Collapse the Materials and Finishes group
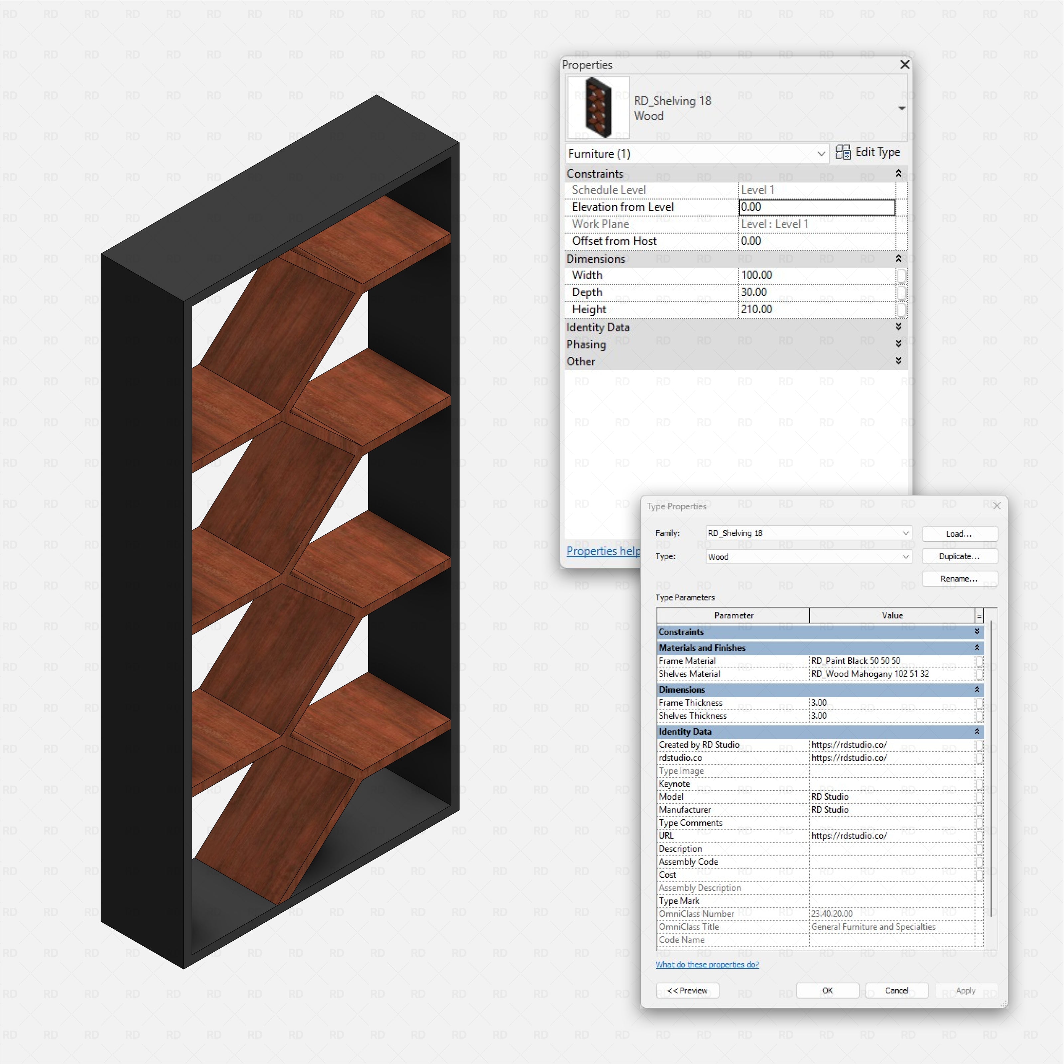 click(977, 648)
